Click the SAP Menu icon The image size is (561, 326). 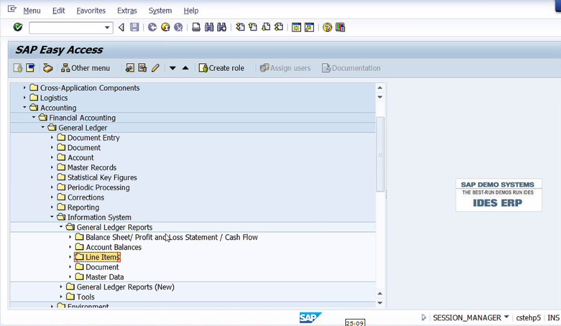[30, 68]
